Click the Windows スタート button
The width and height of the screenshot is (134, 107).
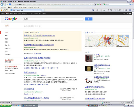(6, 106)
